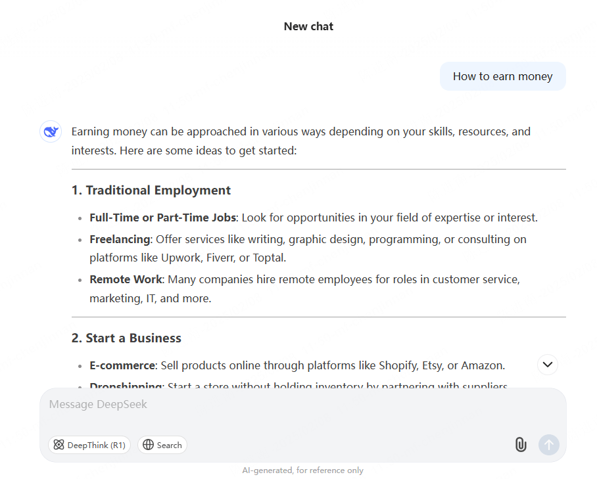Select the 'How to earn money' message bubble

[502, 76]
